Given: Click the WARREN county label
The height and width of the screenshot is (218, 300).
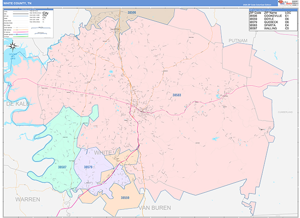Looking at the screenshot, I should point(27,199).
